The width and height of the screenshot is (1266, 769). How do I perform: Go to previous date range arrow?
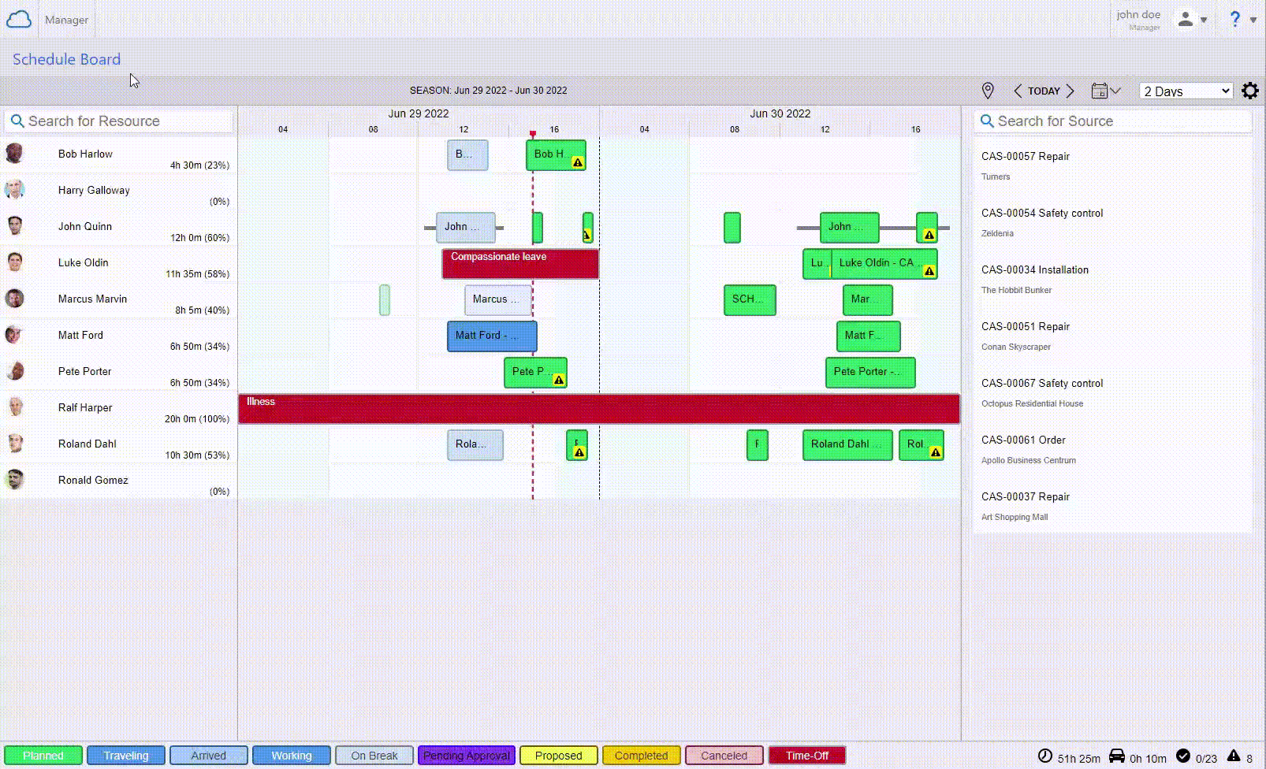[x=1018, y=91]
